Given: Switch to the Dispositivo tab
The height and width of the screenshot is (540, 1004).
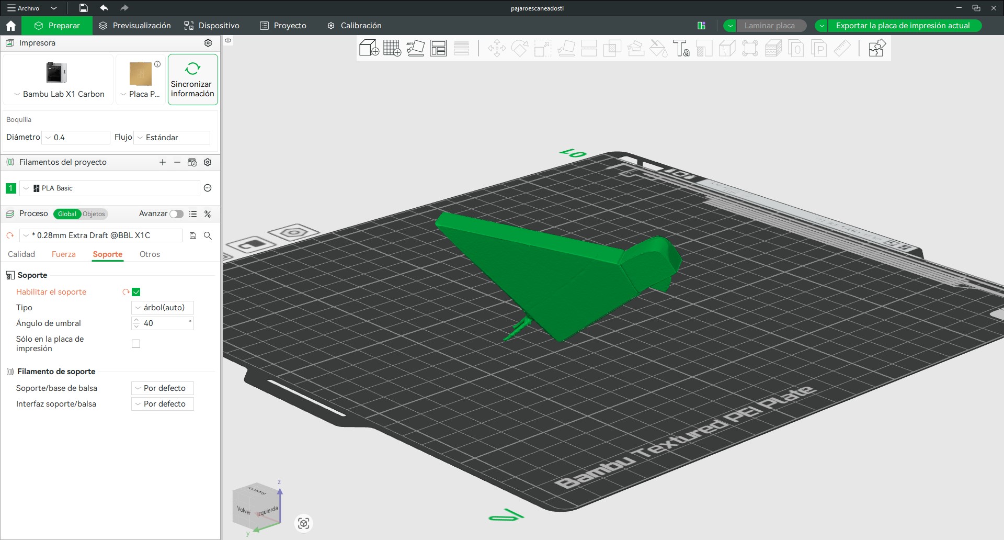Looking at the screenshot, I should 212,26.
